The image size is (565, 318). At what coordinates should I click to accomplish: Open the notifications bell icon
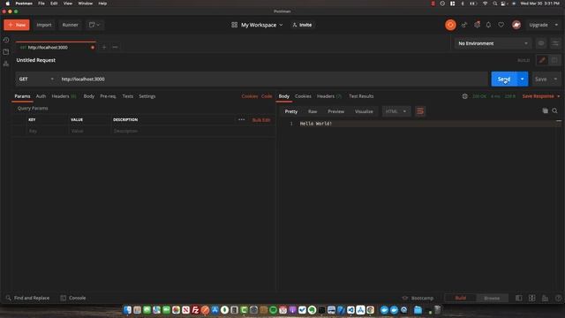point(488,25)
